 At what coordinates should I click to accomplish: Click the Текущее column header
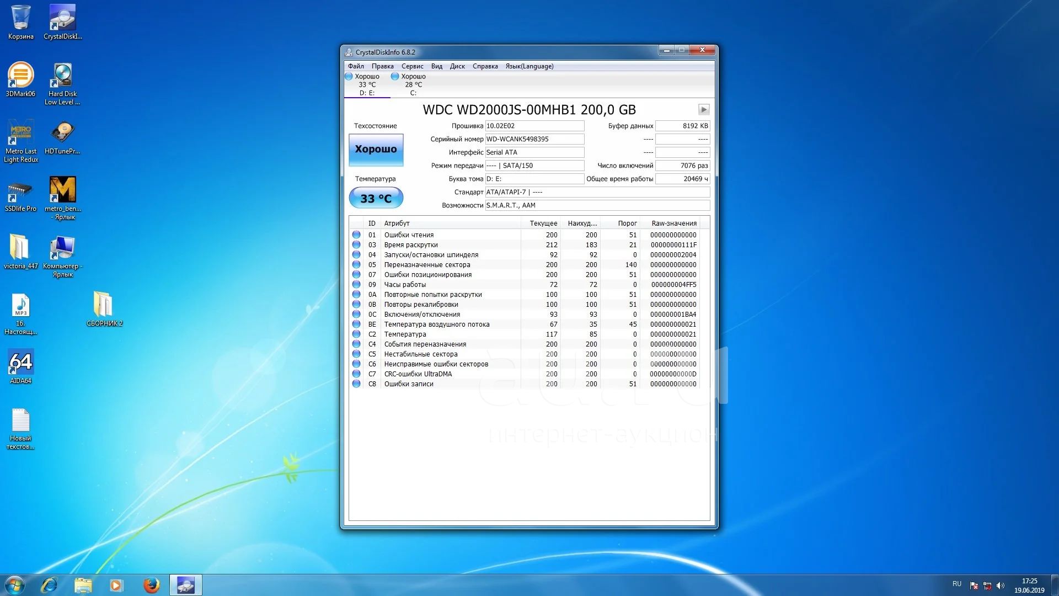541,223
